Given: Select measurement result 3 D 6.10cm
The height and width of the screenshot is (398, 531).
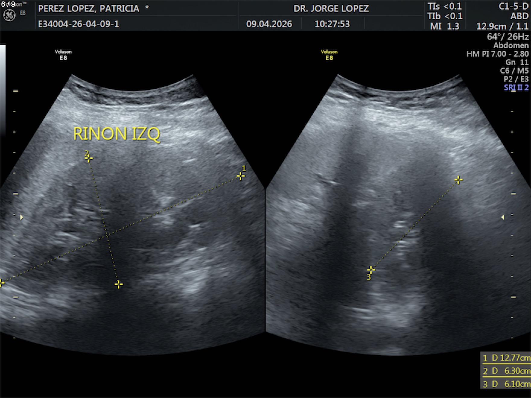Looking at the screenshot, I should [506, 384].
